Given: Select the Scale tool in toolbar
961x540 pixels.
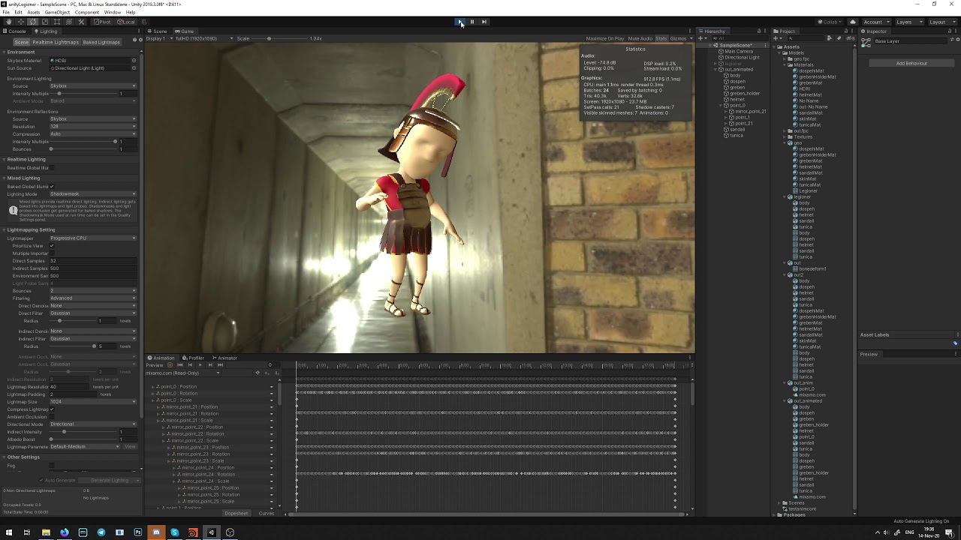Looking at the screenshot, I should 45,22.
